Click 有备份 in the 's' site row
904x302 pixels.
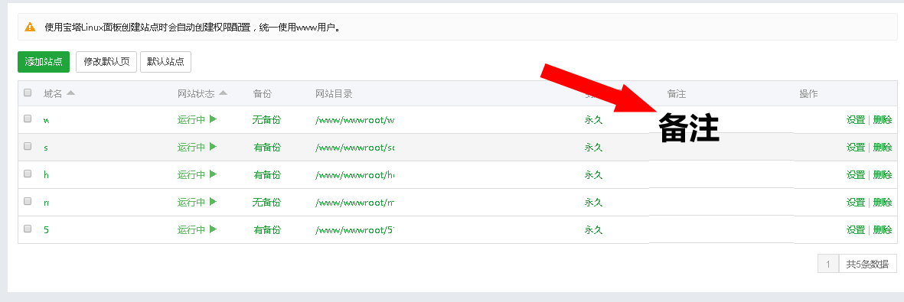tap(267, 148)
